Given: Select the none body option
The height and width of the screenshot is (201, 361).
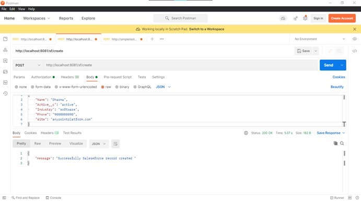Looking at the screenshot, I should (21, 87).
